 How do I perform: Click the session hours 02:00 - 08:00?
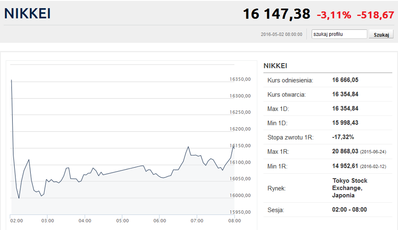pyautogui.click(x=350, y=210)
